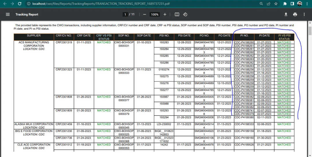Open PDF viewer more actions menu
The image size is (312, 157).
tap(304, 14)
